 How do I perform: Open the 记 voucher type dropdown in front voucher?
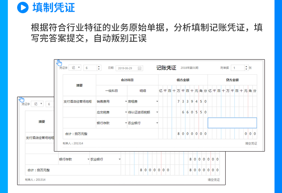coord(76,67)
